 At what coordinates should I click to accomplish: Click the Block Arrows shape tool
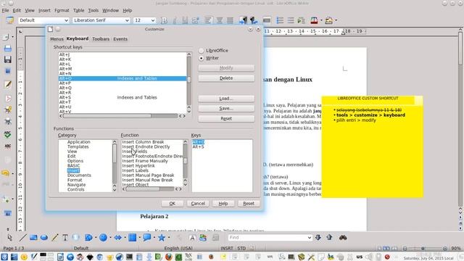coord(117,237)
